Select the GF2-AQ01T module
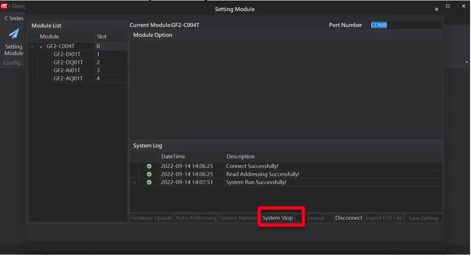This screenshot has width=471, height=259. [68, 78]
